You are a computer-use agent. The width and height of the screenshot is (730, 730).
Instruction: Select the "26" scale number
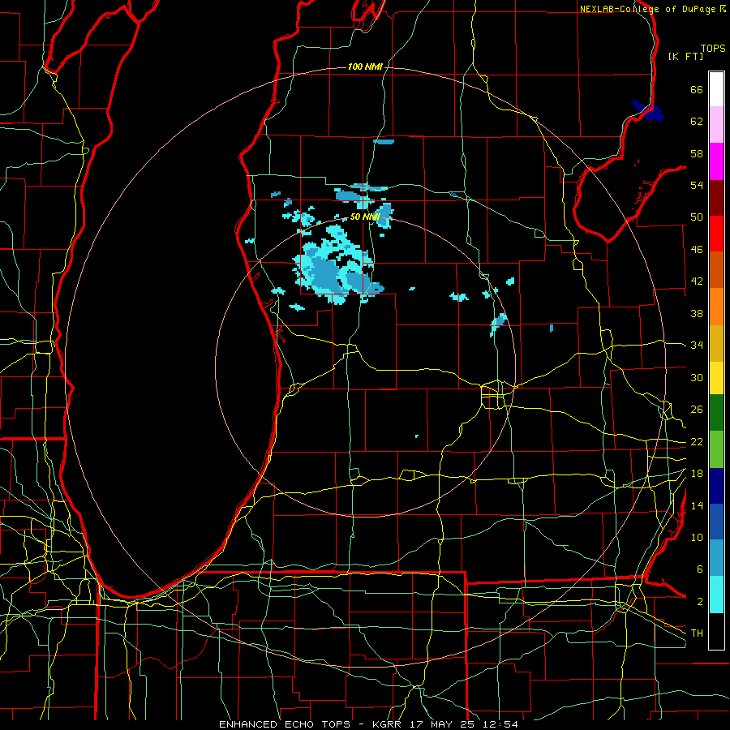coord(697,410)
